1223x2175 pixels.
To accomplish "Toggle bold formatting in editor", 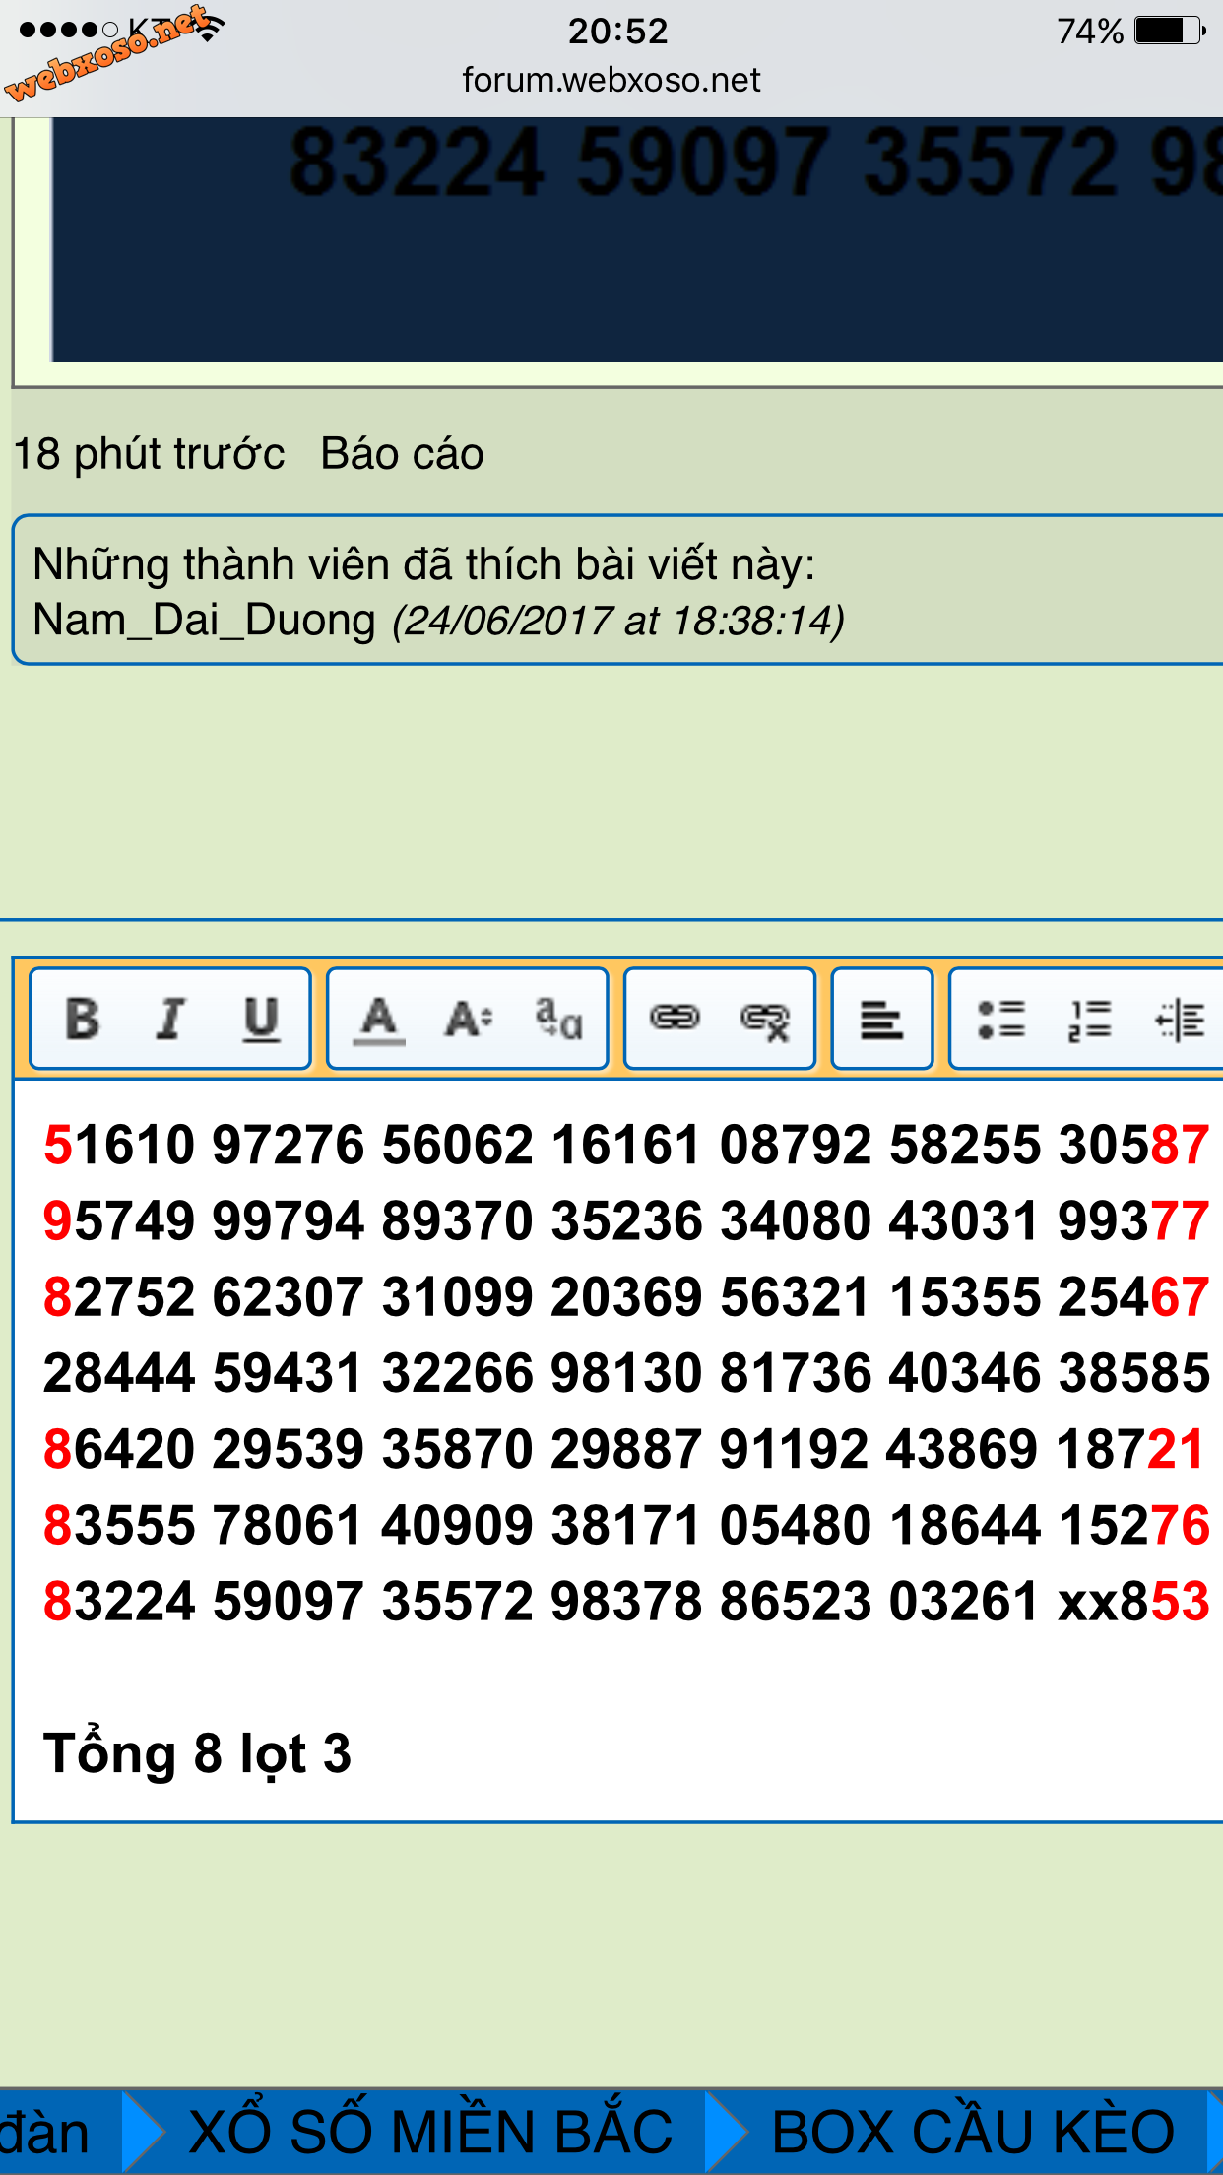I will click(x=83, y=1019).
